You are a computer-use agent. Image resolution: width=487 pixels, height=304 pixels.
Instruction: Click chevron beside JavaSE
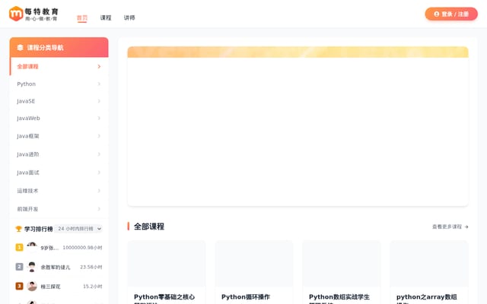click(99, 101)
